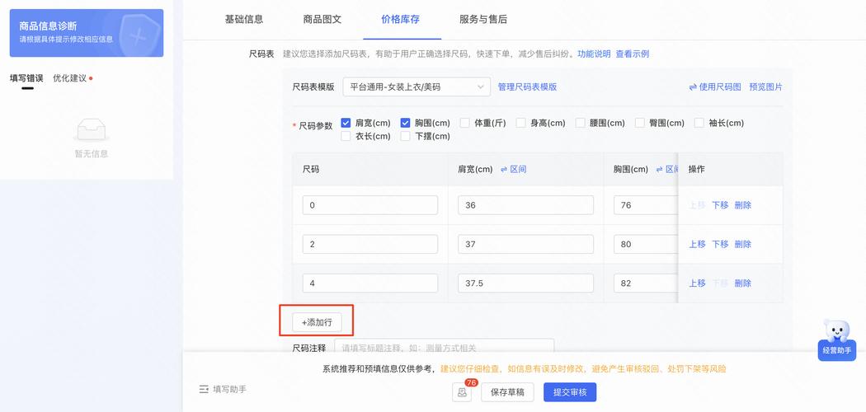866x412 pixels.
Task: Enable the 身高(cm) checkbox
Action: [x=520, y=123]
